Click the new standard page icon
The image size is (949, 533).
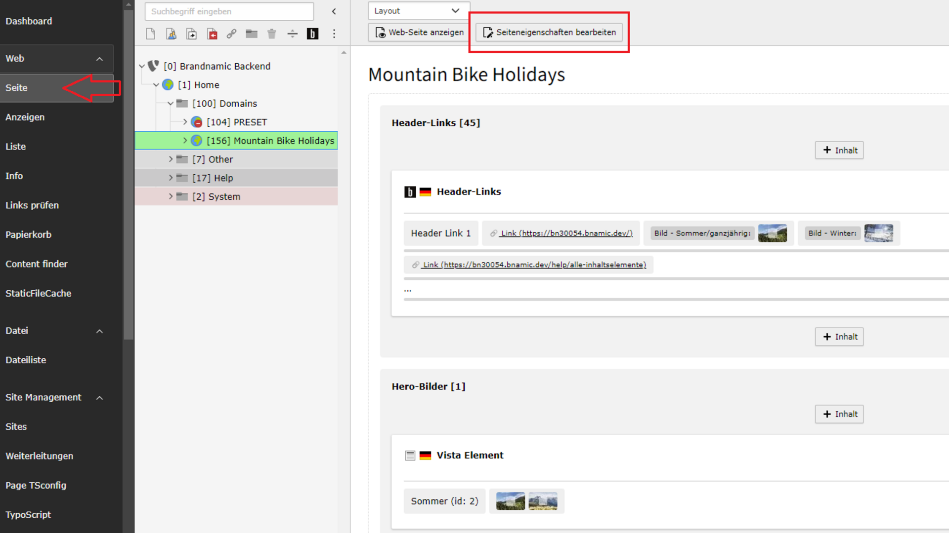point(151,34)
